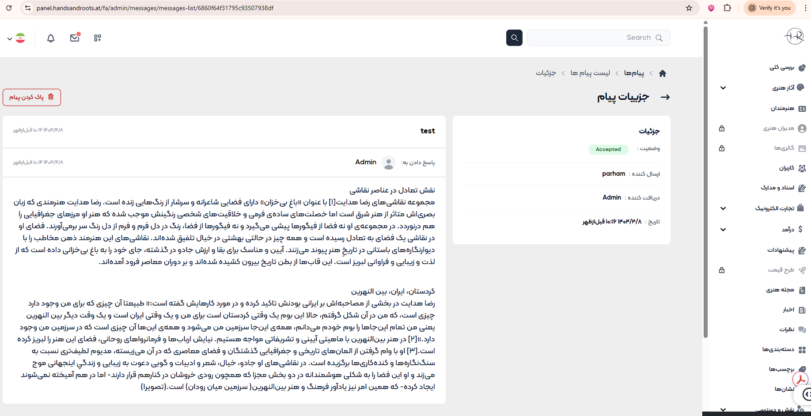The height and width of the screenshot is (416, 811).
Task: Click the address bar URL
Action: pyautogui.click(x=155, y=8)
